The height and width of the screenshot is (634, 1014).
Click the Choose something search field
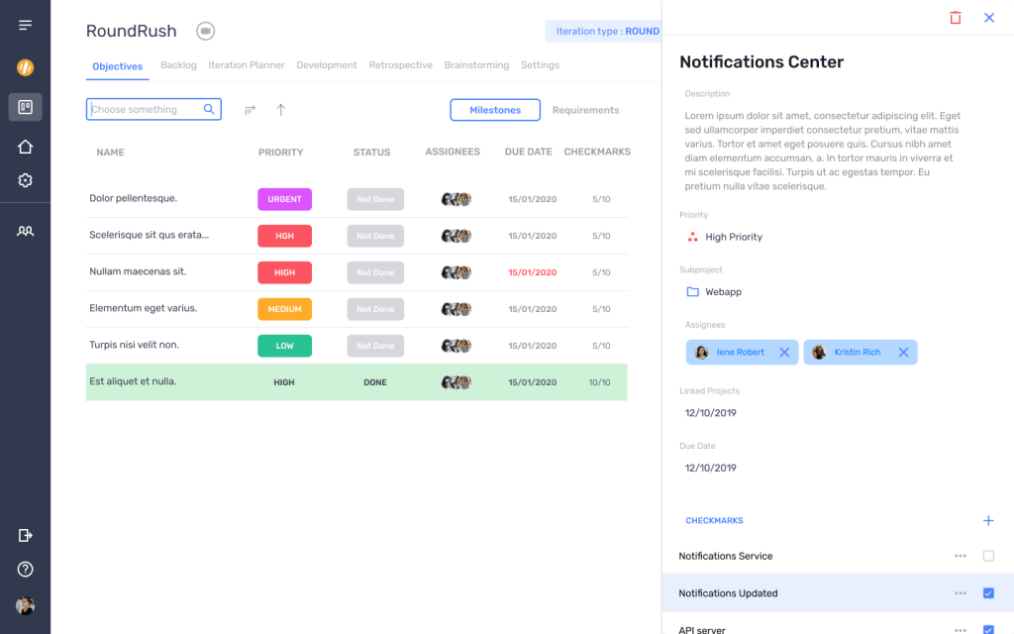point(145,110)
